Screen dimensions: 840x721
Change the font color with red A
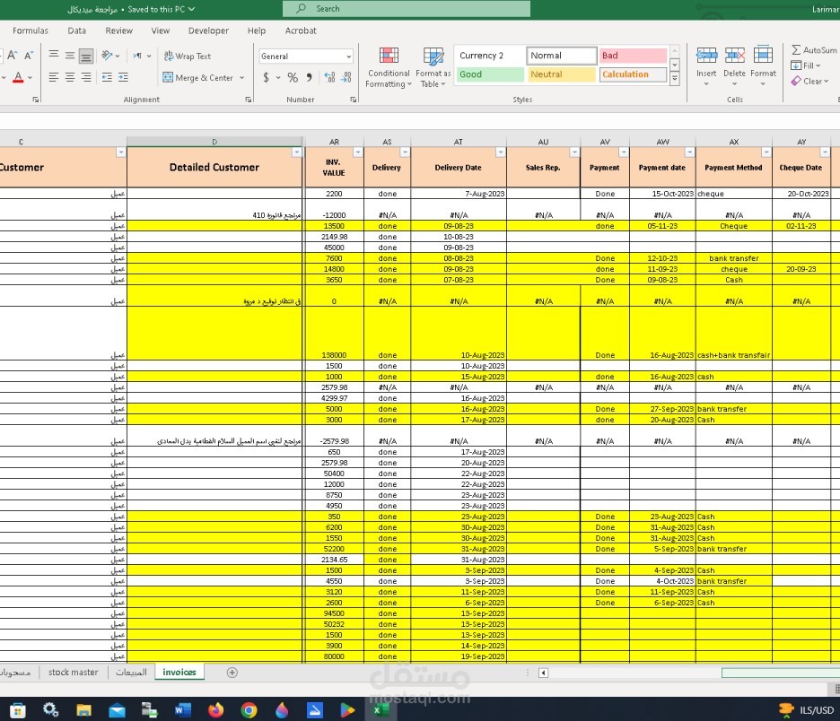pos(18,78)
